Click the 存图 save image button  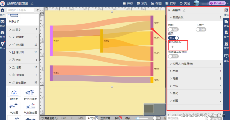click(156, 3)
